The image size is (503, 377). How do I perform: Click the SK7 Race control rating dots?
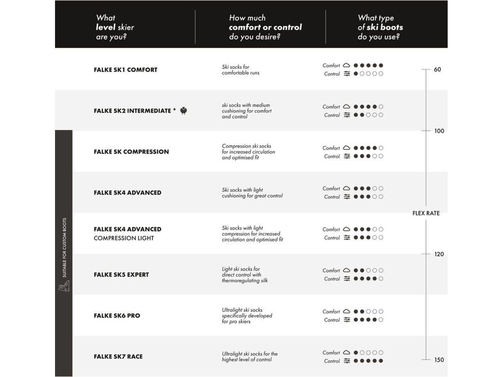click(x=368, y=361)
